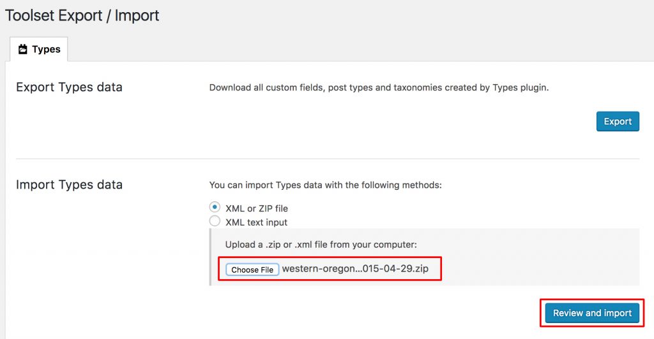Click the 'Upload a .zip or .xml file' prompt text
654x339 pixels.
point(321,245)
